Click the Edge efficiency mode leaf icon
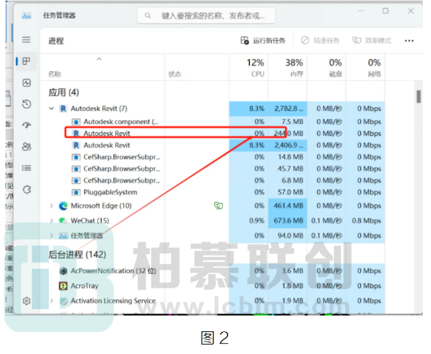Screen dimensions: 431x354 click(218, 205)
